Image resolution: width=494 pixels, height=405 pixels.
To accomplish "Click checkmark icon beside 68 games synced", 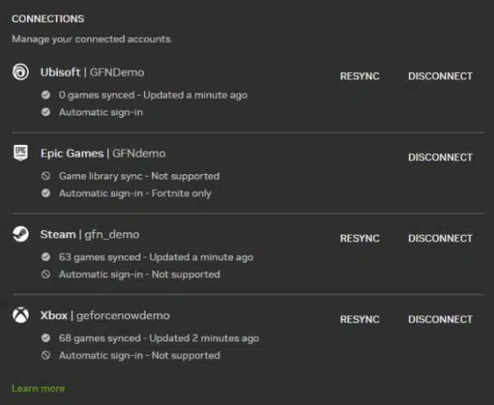I will 46,338.
